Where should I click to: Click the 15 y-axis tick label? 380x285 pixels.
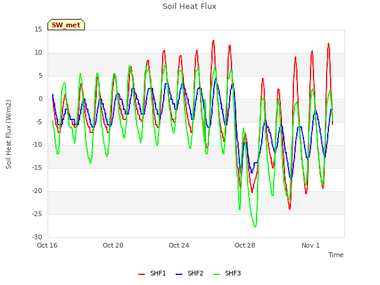pyautogui.click(x=38, y=30)
